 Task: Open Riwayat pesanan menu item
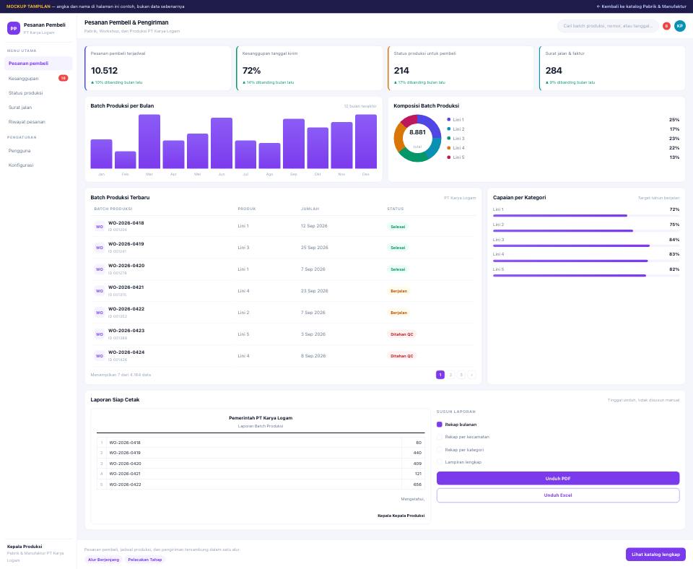[38, 121]
